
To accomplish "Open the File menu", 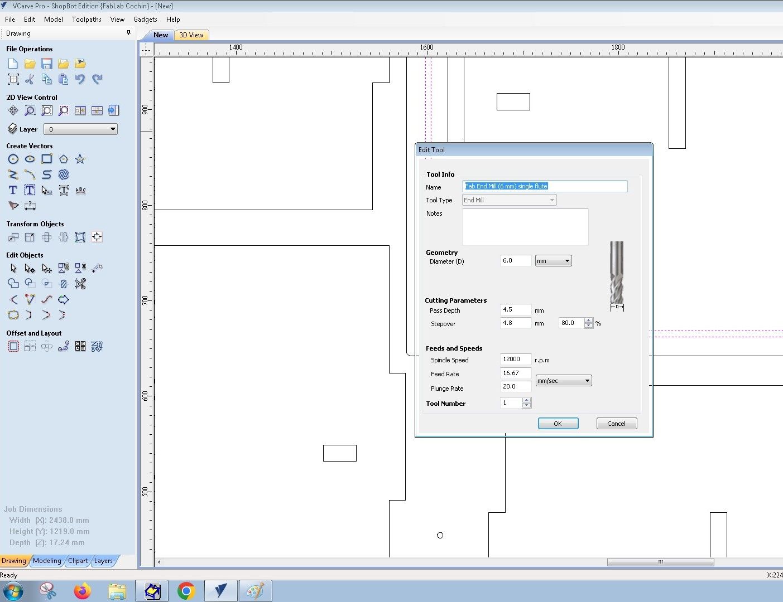I will tap(10, 19).
